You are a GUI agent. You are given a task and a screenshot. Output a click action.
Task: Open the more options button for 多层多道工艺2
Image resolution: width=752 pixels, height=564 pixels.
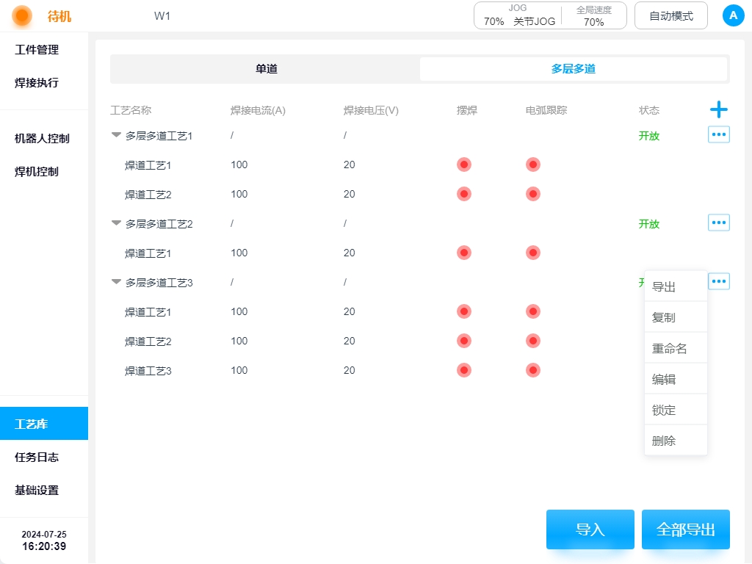point(718,223)
